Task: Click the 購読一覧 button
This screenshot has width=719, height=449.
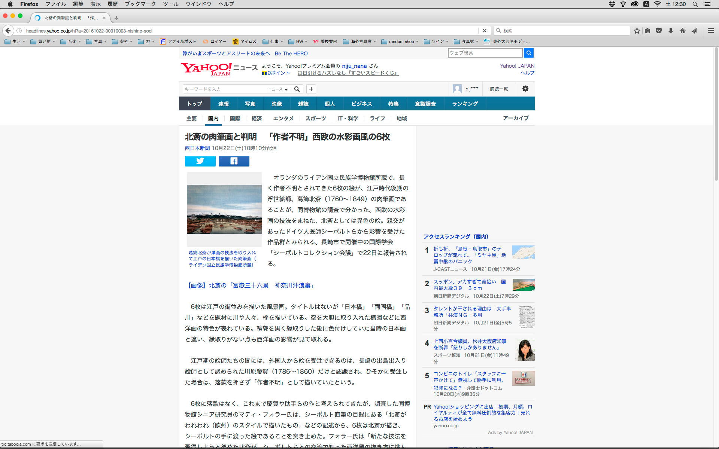Action: pyautogui.click(x=499, y=89)
